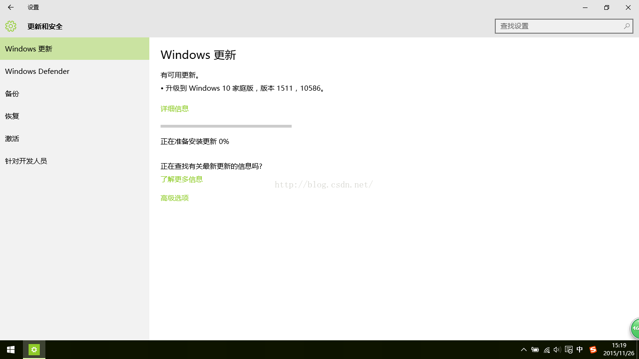Open the 激活 section
Viewport: 639px width, 359px height.
(74, 138)
